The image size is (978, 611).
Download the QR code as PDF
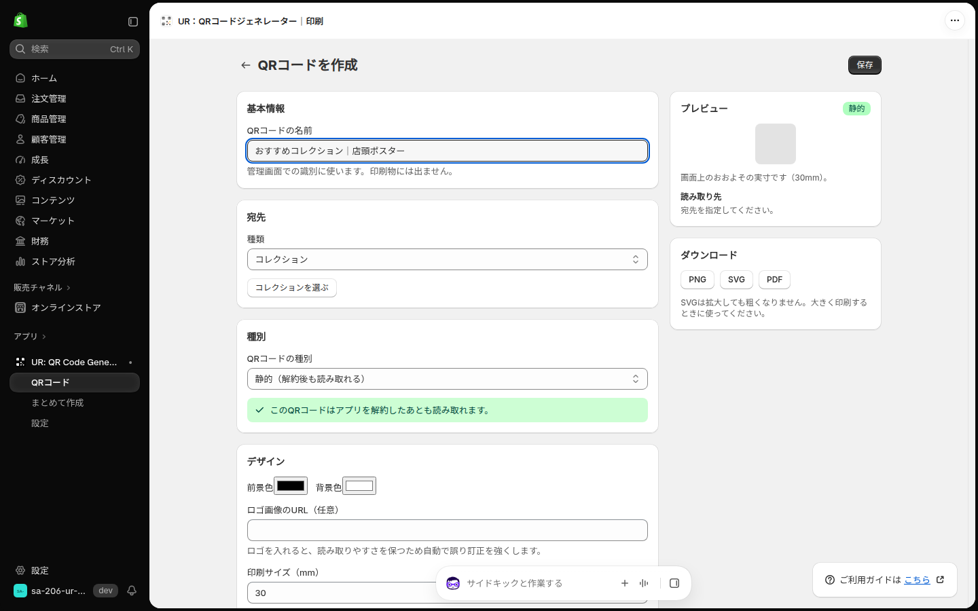[774, 280]
